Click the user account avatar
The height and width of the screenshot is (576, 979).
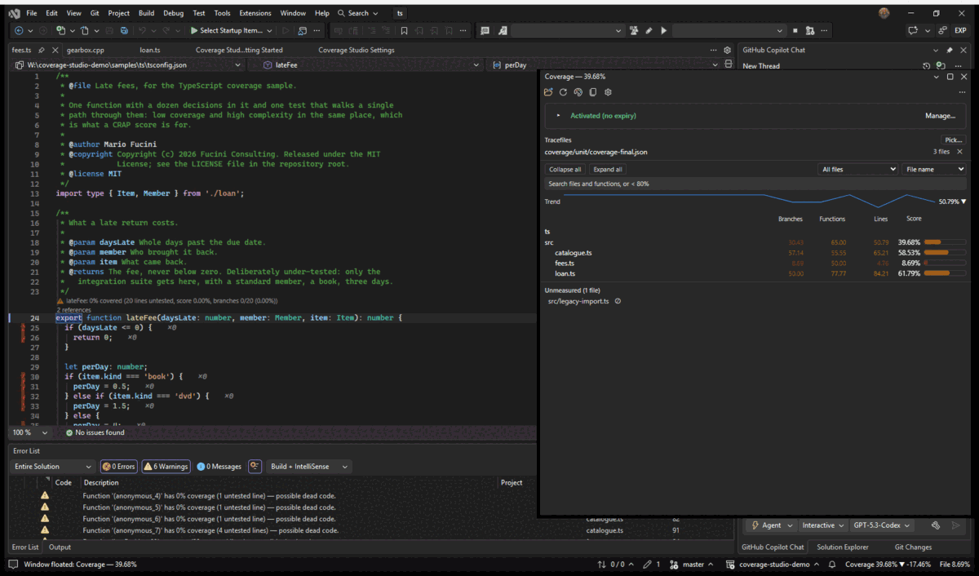[884, 13]
